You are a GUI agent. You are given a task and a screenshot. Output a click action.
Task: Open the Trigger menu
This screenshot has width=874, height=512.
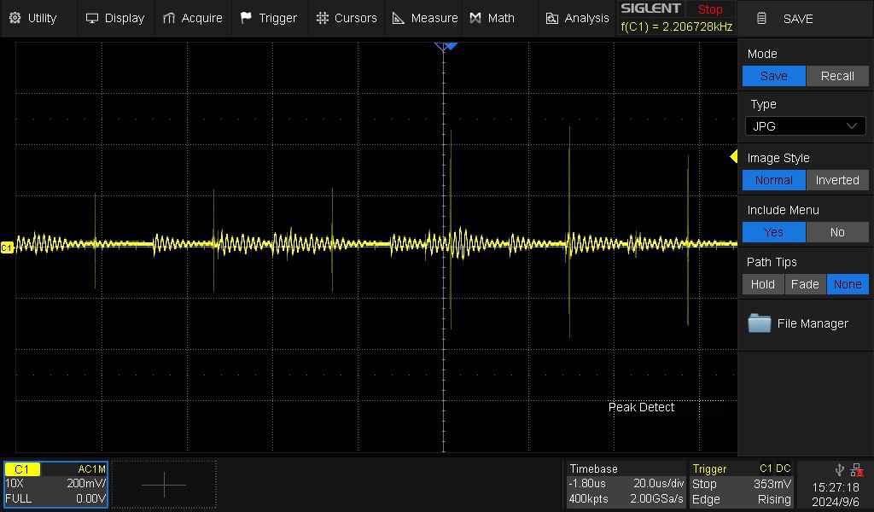[269, 19]
